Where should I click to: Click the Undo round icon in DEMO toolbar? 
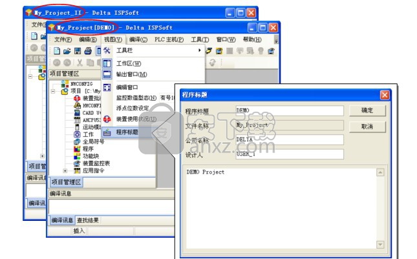point(57,63)
